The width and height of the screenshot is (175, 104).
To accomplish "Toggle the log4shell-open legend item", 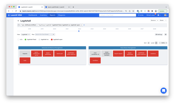I will (x=57, y=39).
